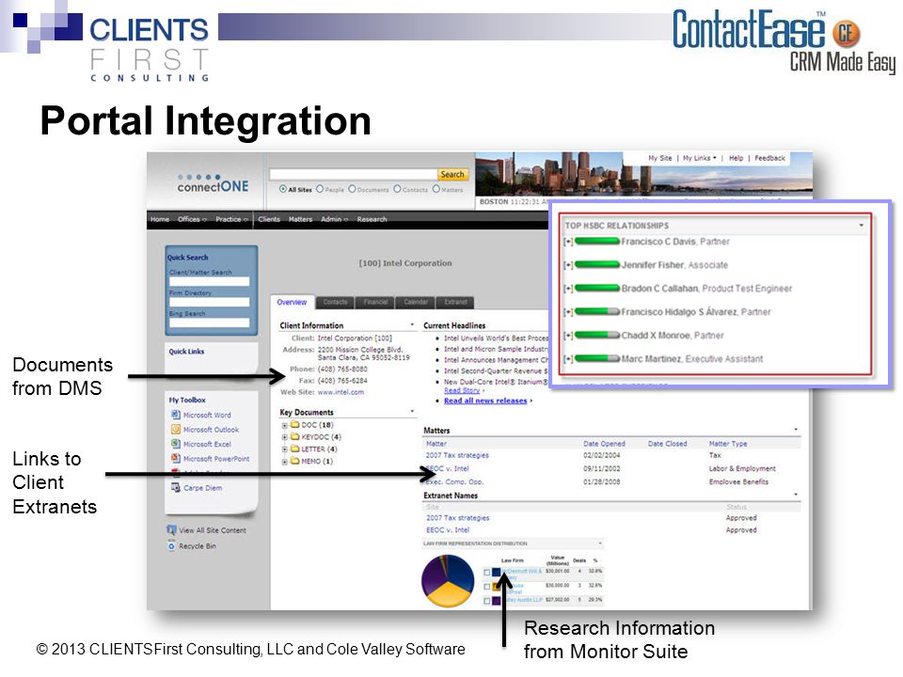The height and width of the screenshot is (677, 903).
Task: Expand Jennifer Fisher relationship row
Action: [568, 265]
